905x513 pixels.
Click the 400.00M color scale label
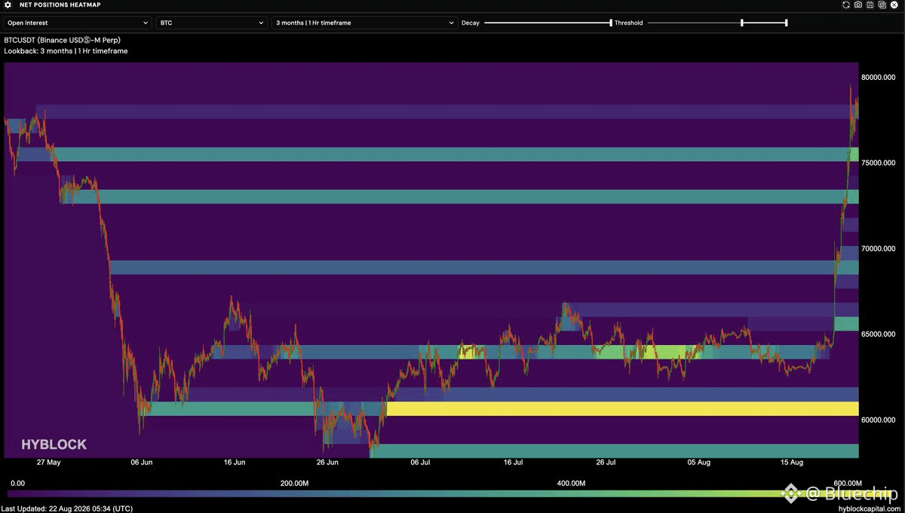(x=571, y=483)
